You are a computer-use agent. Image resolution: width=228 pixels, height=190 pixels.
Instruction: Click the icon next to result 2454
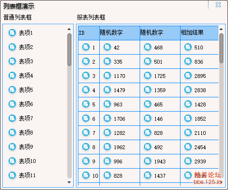click(188, 147)
